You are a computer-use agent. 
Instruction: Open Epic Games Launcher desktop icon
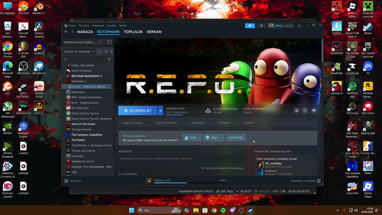pyautogui.click(x=368, y=50)
